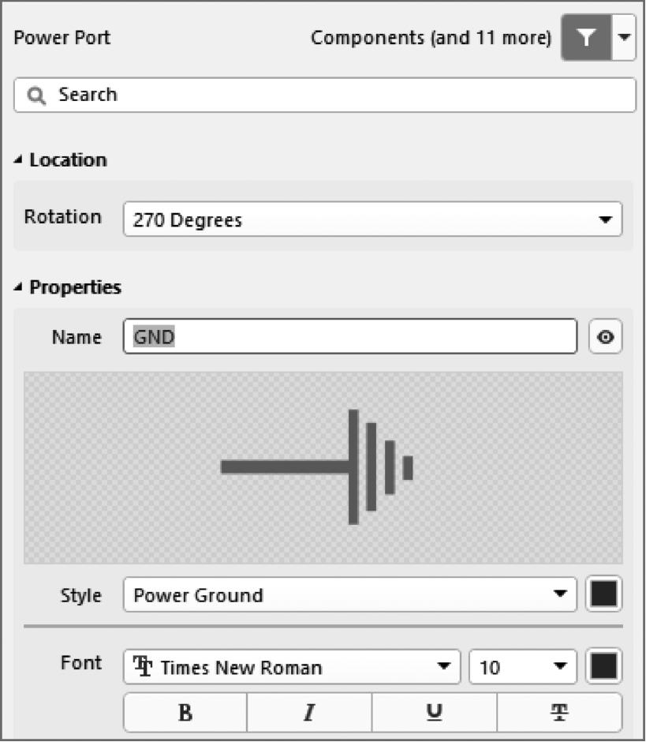Screen dimensions: 646x742
Task: Toggle Bold formatting
Action: pyautogui.click(x=185, y=713)
